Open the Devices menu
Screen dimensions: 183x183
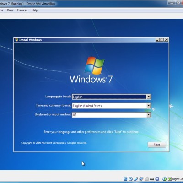[22, 10]
